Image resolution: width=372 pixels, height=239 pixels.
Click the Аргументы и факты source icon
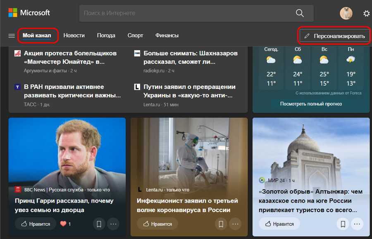pyautogui.click(x=17, y=53)
